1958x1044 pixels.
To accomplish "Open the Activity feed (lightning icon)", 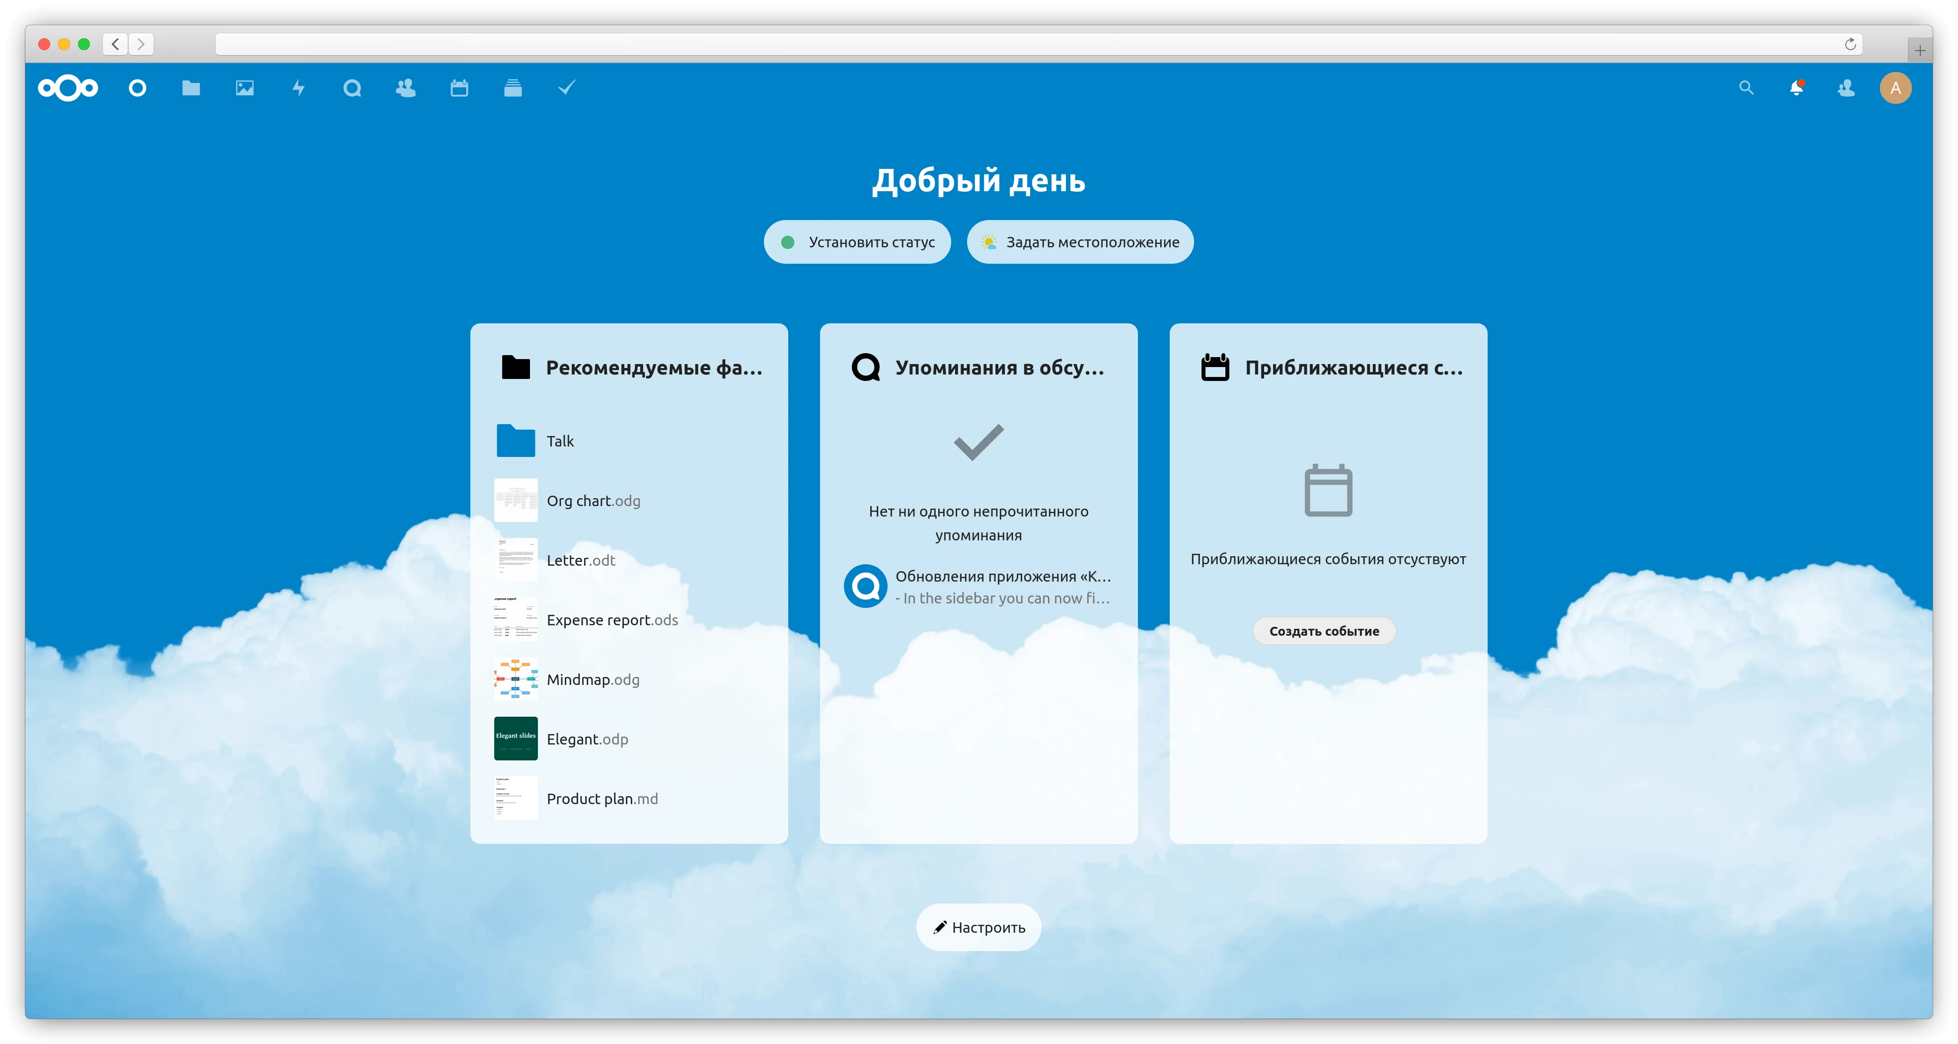I will [298, 88].
